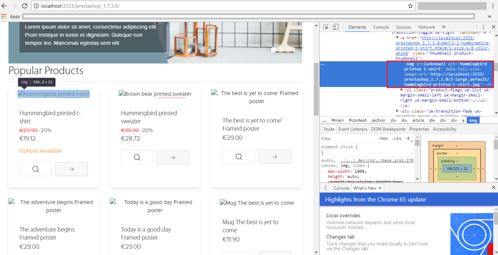Click the box model content size 196.203 × 22

[457, 169]
